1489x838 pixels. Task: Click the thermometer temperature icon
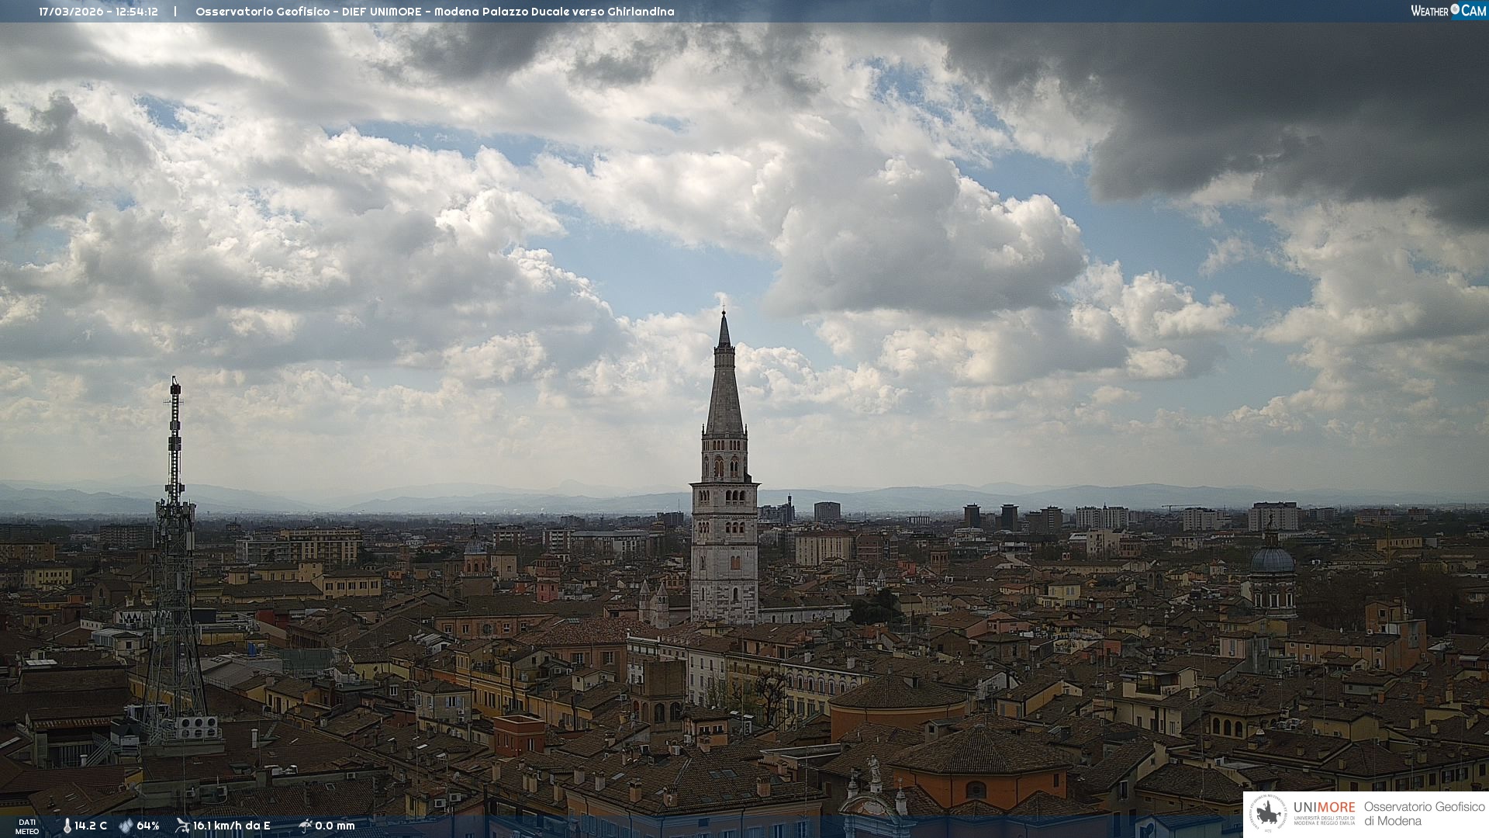[x=67, y=826]
